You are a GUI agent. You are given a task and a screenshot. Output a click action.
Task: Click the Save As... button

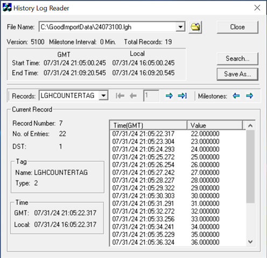coord(237,74)
